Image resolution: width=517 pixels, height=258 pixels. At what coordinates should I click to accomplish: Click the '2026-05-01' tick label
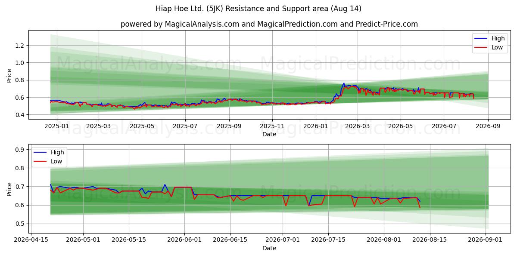(83, 240)
